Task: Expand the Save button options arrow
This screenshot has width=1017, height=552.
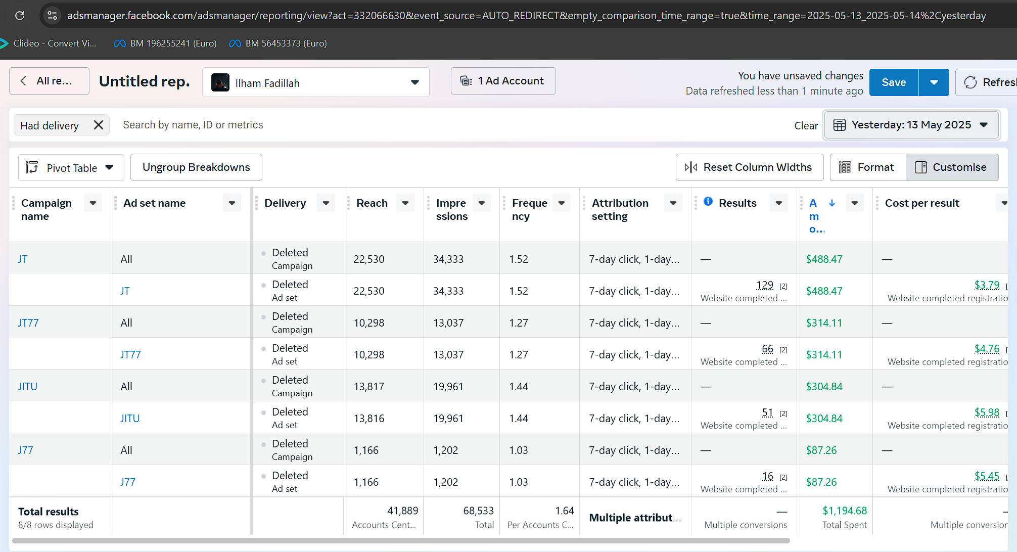Action: tap(934, 82)
